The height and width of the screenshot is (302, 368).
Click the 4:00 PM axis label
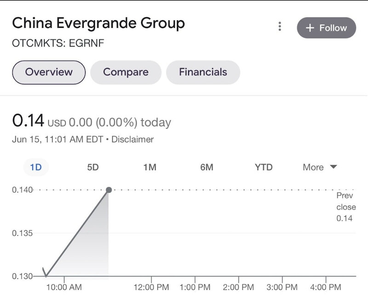[x=326, y=287]
